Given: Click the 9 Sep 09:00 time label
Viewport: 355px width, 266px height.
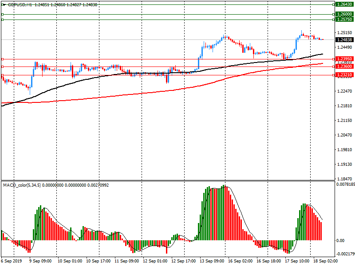Looking at the screenshot, I should click(x=41, y=261).
